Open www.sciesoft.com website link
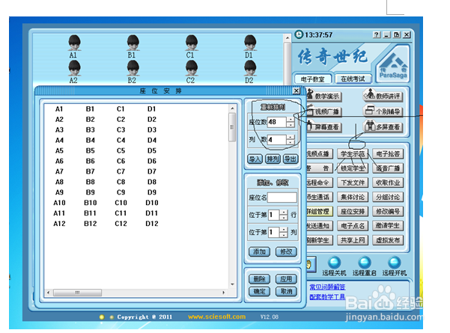Image resolution: width=450 pixels, height=333 pixels. point(216,317)
